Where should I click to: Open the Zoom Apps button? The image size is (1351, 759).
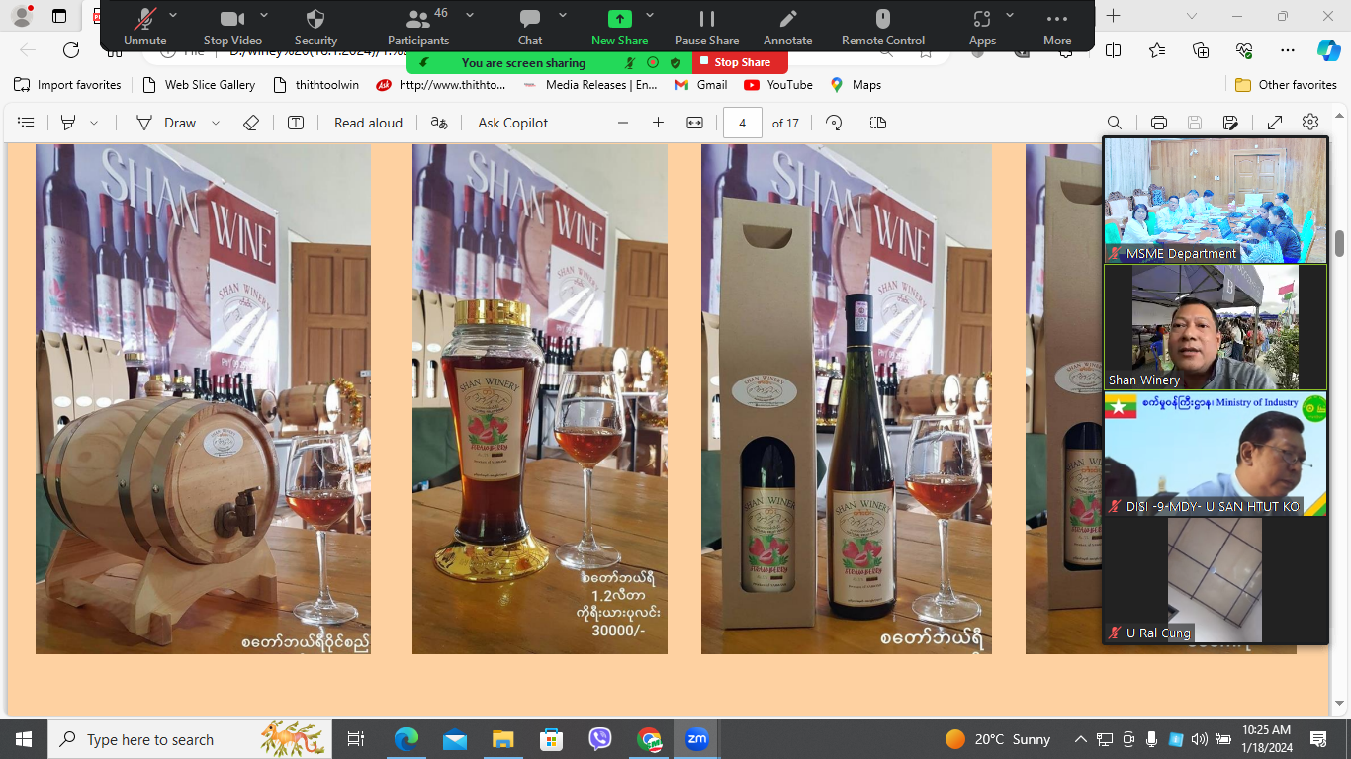pyautogui.click(x=982, y=27)
